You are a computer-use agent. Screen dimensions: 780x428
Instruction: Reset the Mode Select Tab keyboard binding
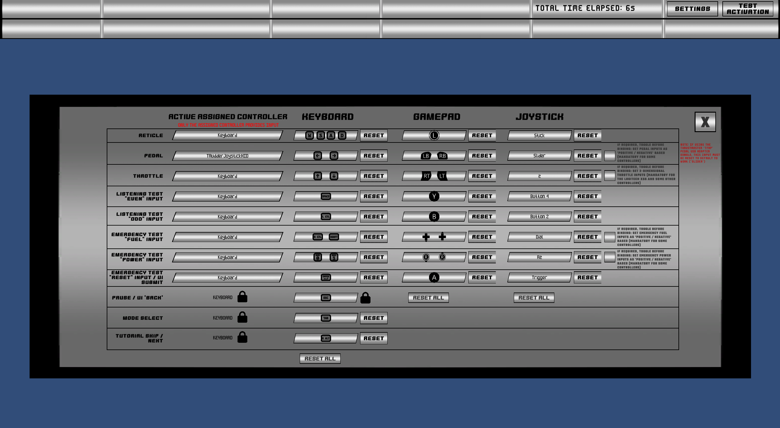coord(374,318)
